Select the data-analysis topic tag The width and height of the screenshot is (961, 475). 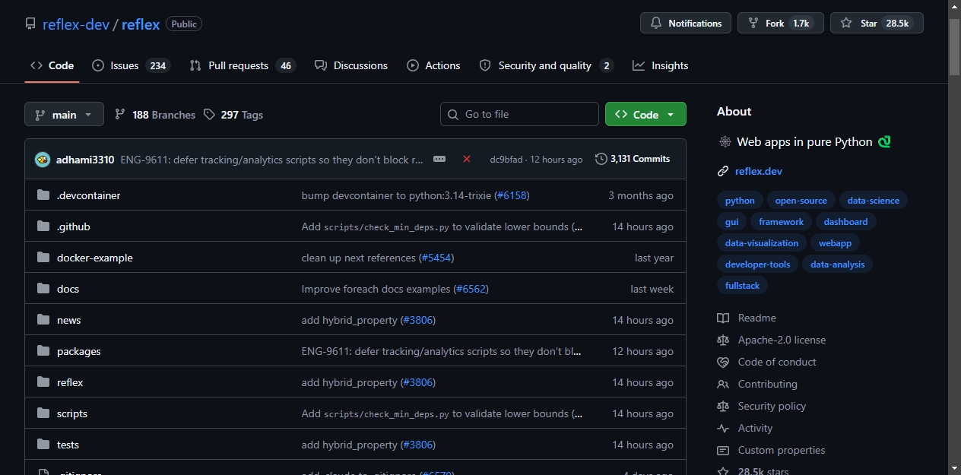838,264
